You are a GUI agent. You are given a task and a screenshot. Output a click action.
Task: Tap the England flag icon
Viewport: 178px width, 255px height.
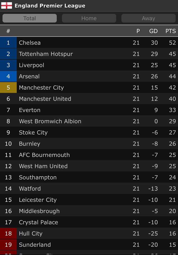[x=7, y=6]
